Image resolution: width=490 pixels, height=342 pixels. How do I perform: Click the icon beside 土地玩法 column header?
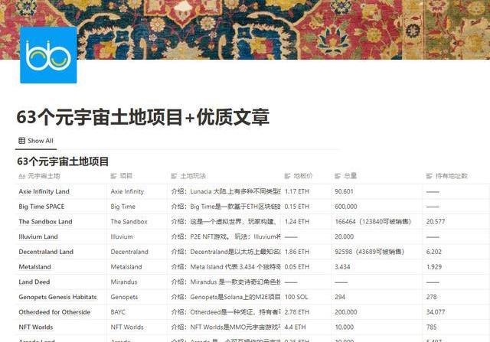point(174,176)
